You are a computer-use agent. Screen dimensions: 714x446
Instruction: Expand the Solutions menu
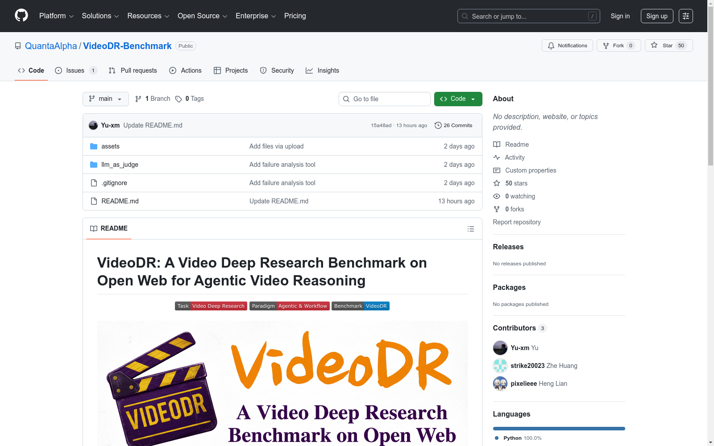click(x=100, y=16)
